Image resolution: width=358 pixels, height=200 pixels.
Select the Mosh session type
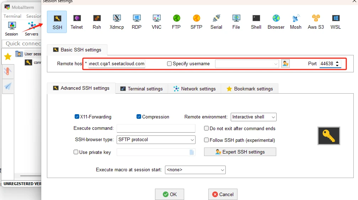coord(296,22)
